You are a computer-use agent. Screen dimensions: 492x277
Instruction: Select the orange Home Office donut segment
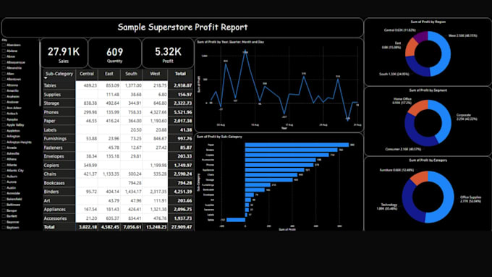click(x=417, y=106)
